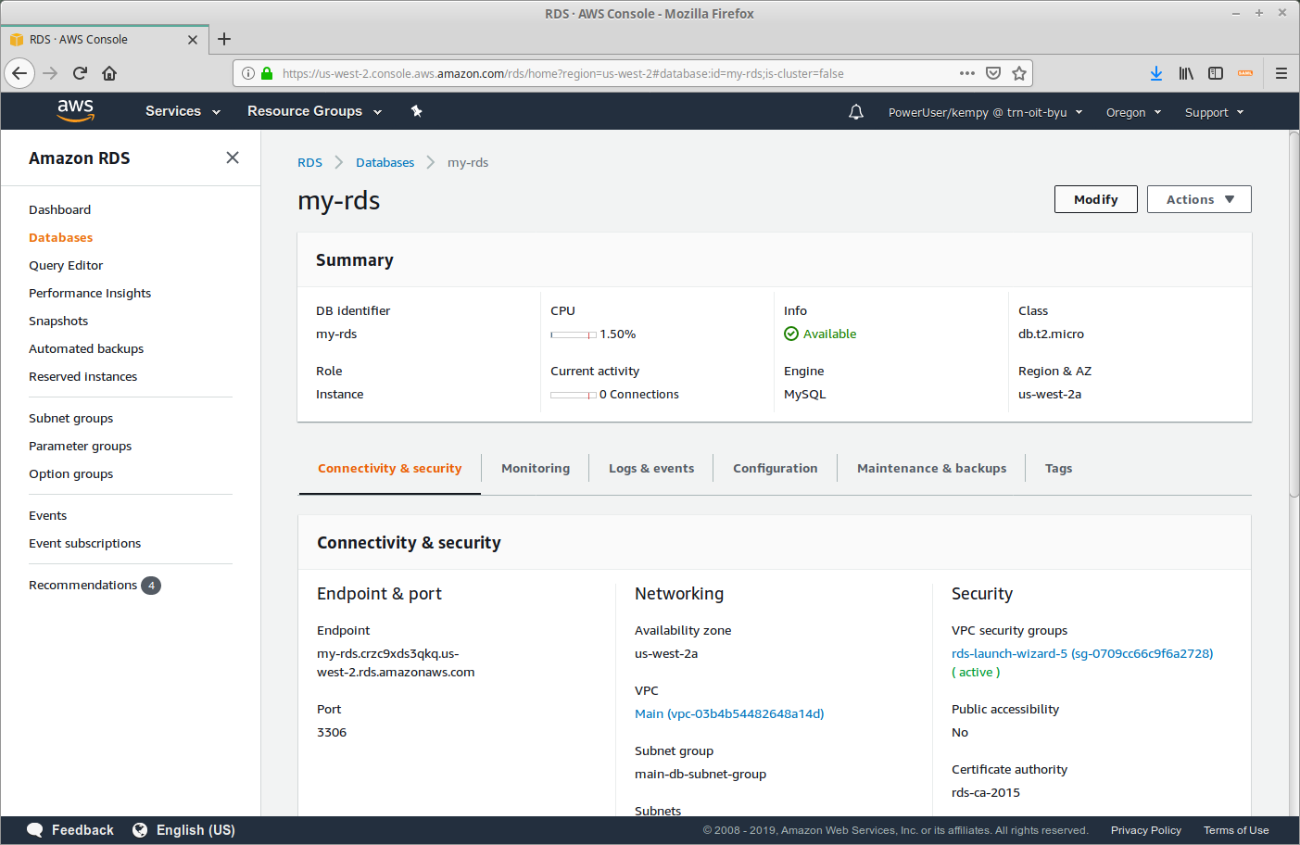Toggle the Firefox sidebar icon
This screenshot has height=845, width=1300.
pyautogui.click(x=1216, y=73)
